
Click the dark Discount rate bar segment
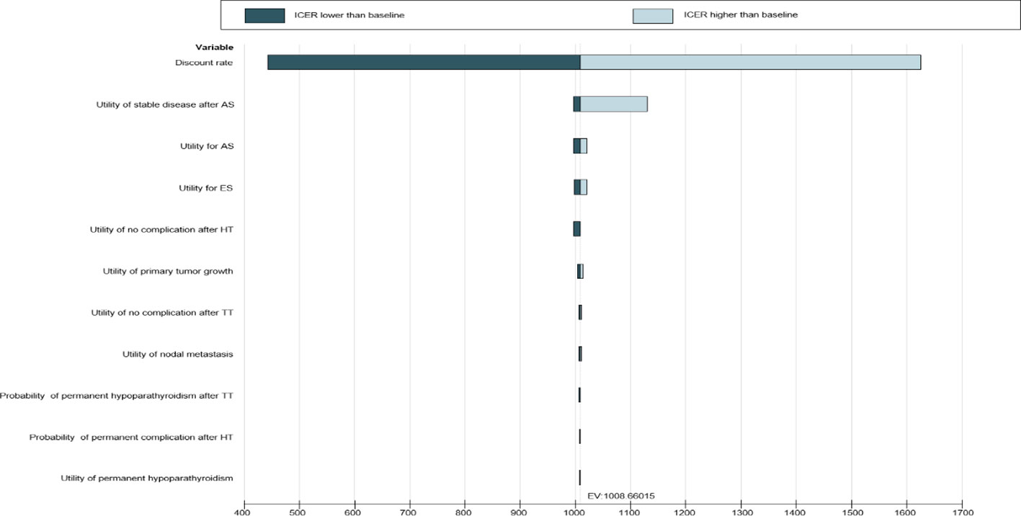click(424, 63)
